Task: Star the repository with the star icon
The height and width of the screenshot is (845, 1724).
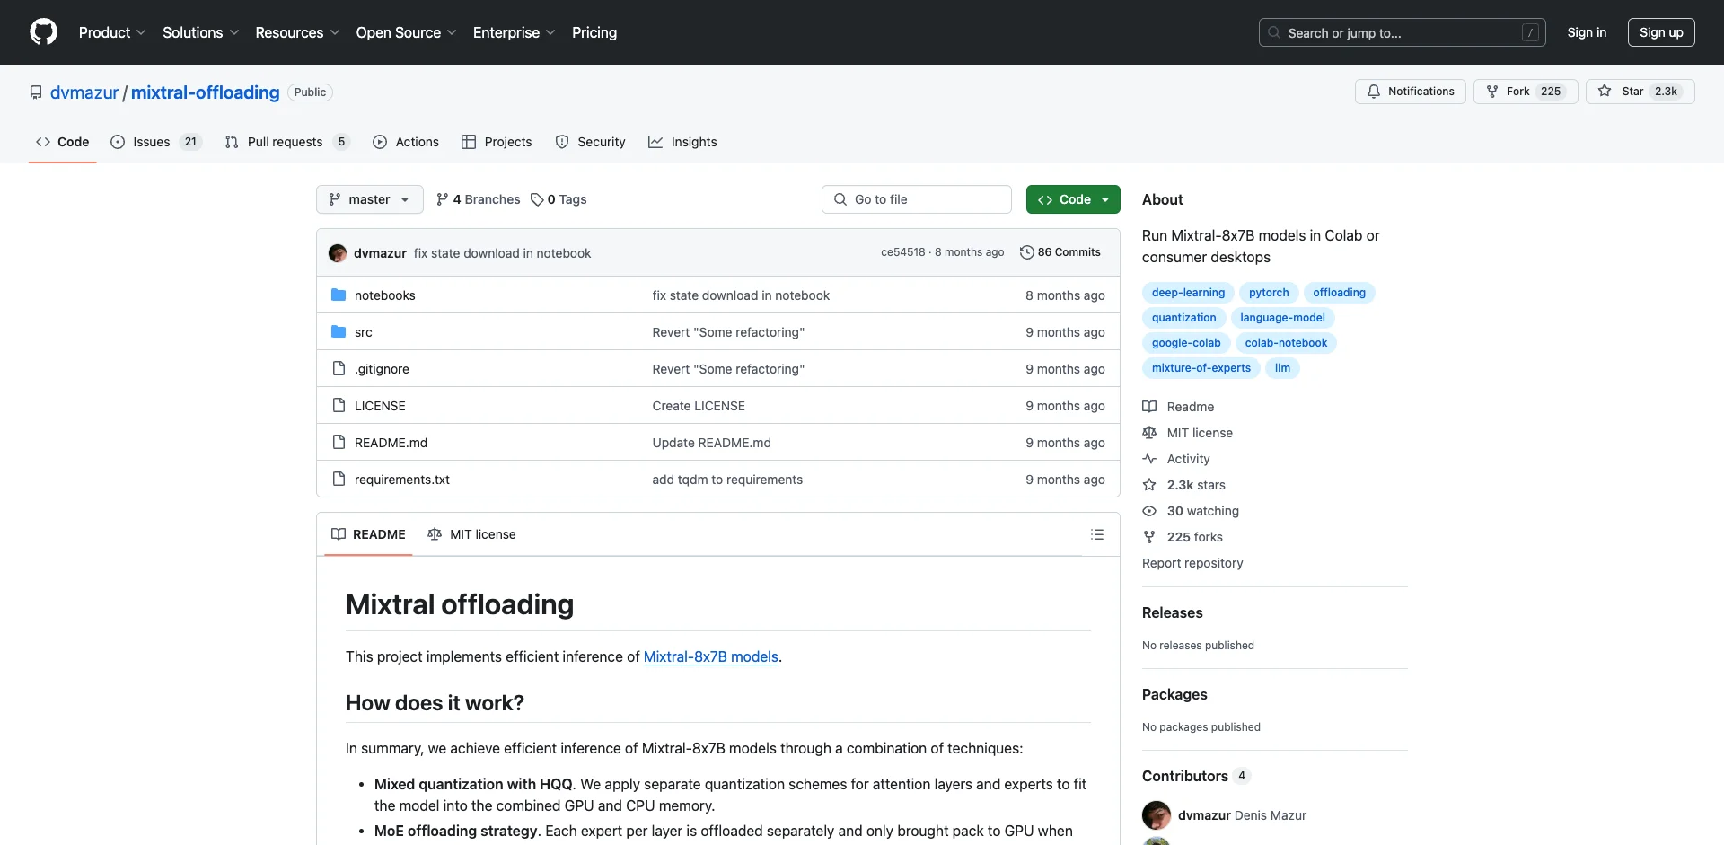Action: pyautogui.click(x=1605, y=92)
